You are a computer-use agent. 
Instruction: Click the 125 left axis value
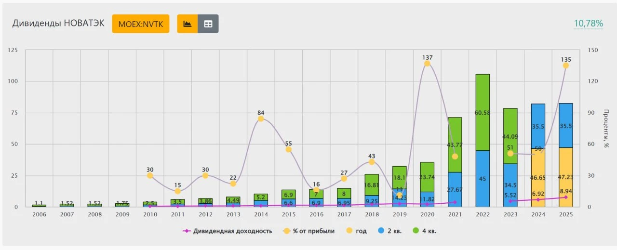click(x=13, y=50)
